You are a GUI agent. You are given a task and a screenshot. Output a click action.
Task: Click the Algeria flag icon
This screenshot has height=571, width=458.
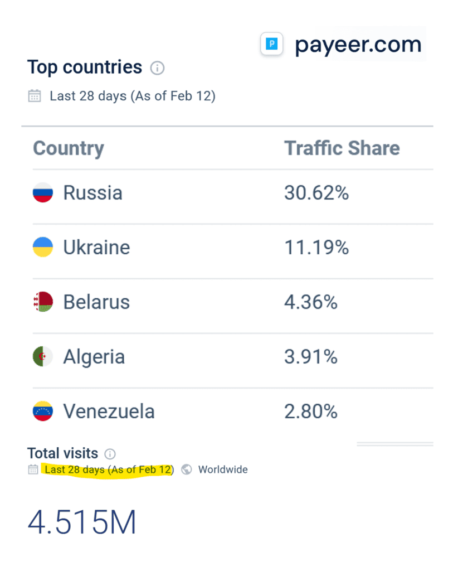click(42, 356)
